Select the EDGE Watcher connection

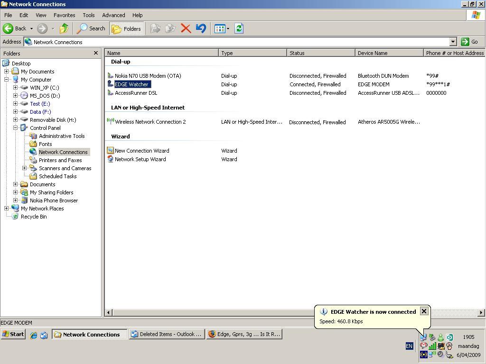pyautogui.click(x=132, y=84)
